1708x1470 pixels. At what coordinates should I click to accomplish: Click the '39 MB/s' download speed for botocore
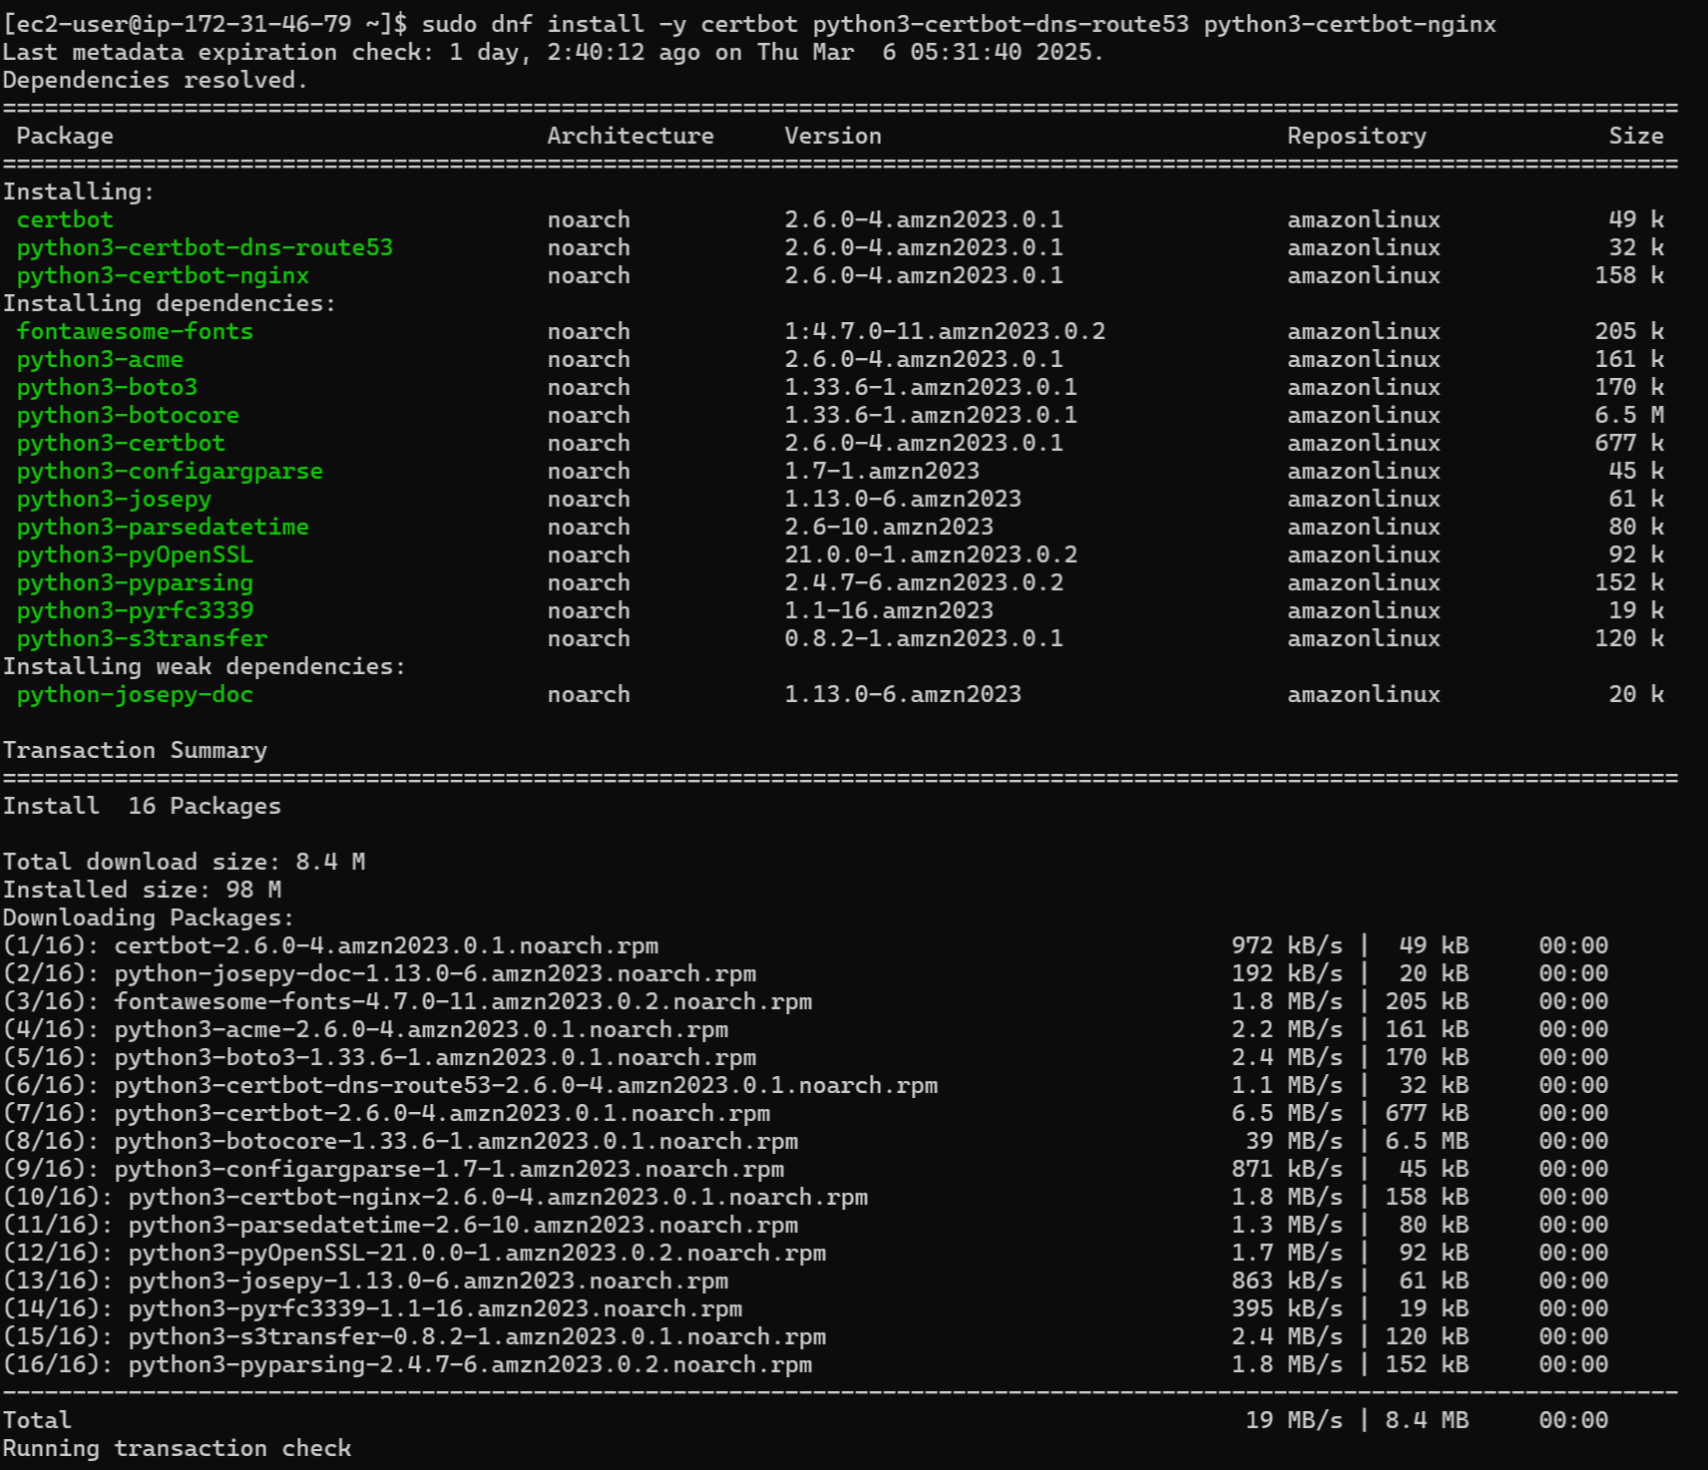(x=1294, y=1141)
